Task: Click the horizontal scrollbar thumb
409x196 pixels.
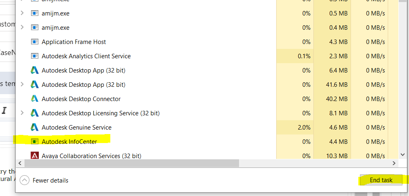Action: pos(131,163)
